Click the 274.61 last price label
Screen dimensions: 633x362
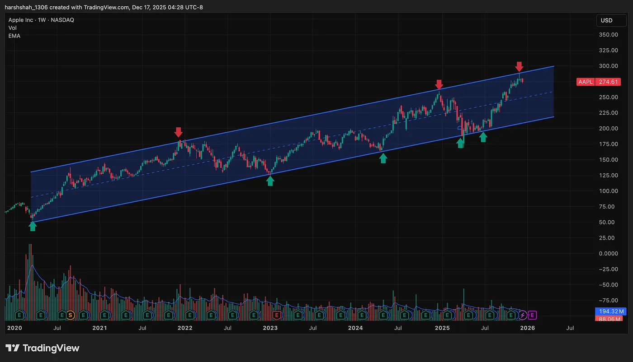click(x=608, y=82)
